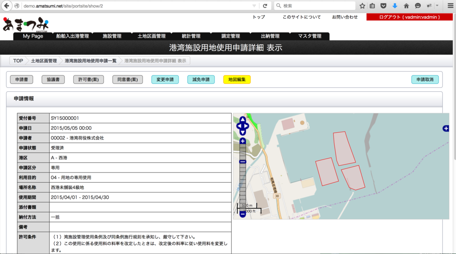
Task: Click the 西港未舗装4級地 location cell
Action: click(140, 187)
